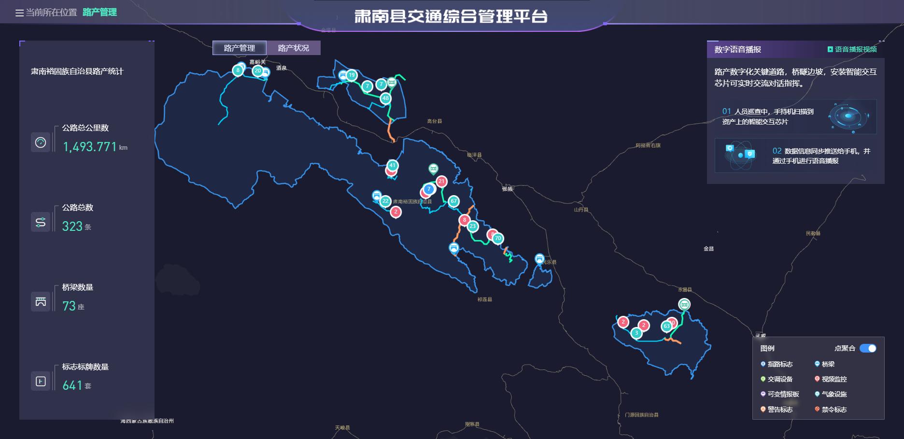Expand the cluster marker labeled 70

pos(498,238)
